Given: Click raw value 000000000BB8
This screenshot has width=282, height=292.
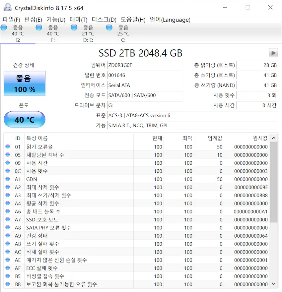Looking at the screenshot, I should [x=251, y=195].
